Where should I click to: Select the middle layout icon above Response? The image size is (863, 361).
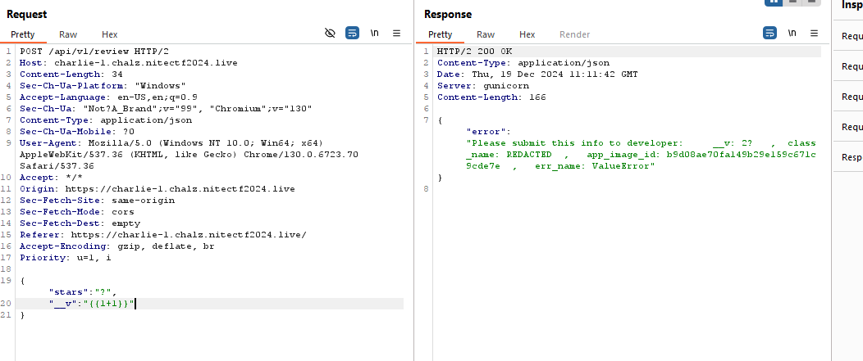tap(792, 2)
